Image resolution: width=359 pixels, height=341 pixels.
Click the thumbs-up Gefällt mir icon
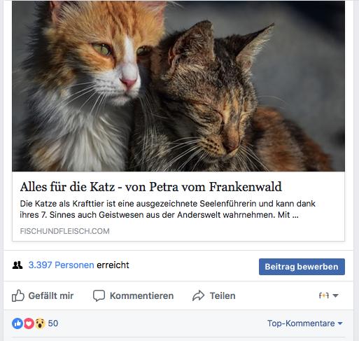coord(18,295)
